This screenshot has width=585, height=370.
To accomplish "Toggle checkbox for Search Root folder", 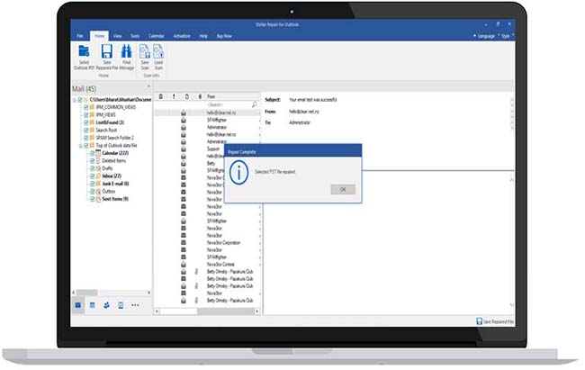I will 86,130.
